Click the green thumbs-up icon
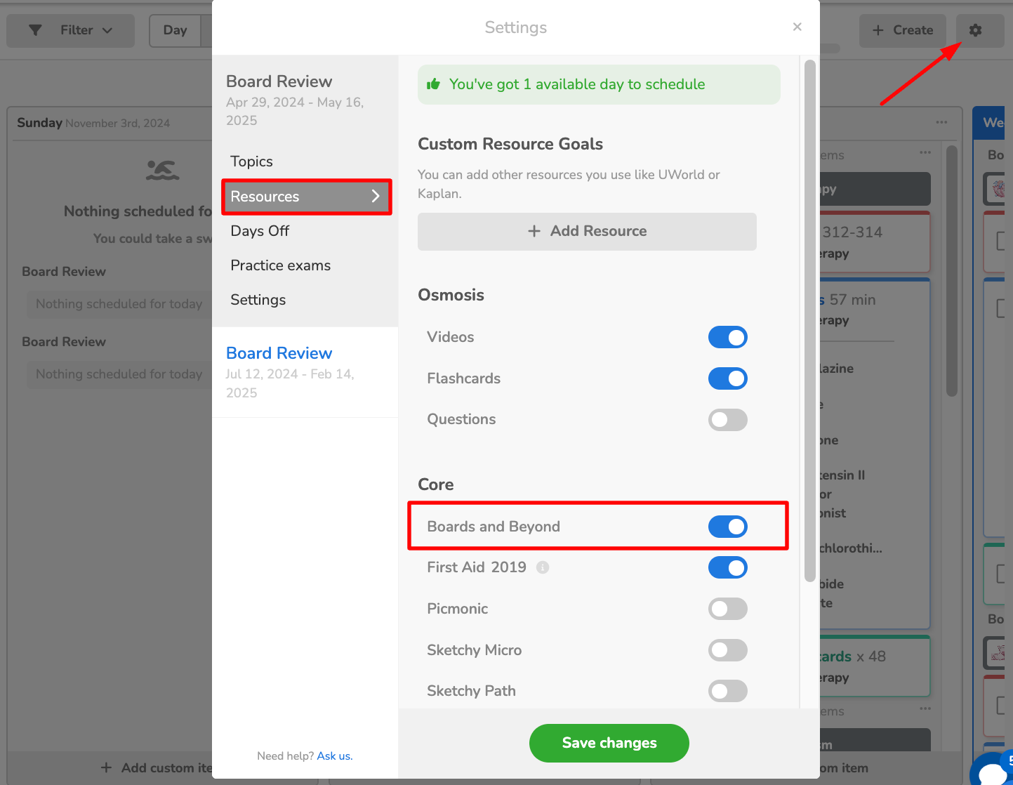Screen dimensions: 1013x785 pos(433,84)
